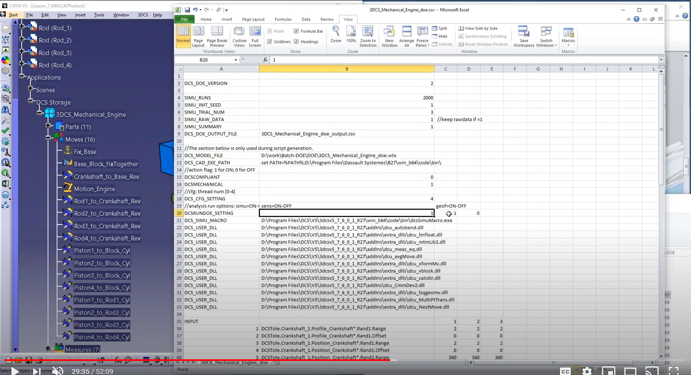Screen dimensions: 691x375
Task: Click Arrange All windows
Action: (x=407, y=36)
